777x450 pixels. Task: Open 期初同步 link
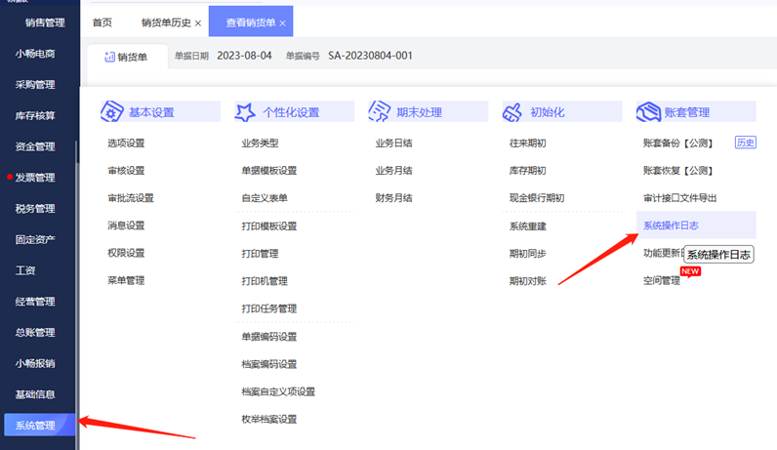coord(527,254)
